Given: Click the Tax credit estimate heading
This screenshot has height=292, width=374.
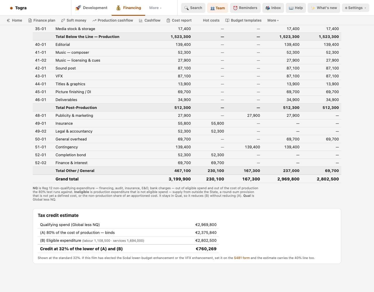Looking at the screenshot, I should [x=58, y=215].
